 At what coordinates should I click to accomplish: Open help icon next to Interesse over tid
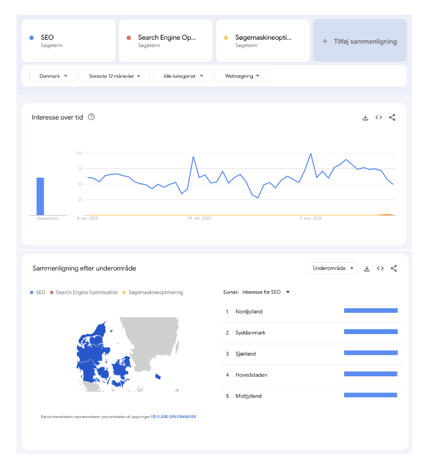91,117
